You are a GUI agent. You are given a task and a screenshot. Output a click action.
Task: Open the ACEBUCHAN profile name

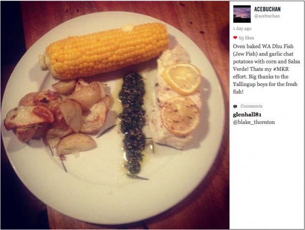coord(267,9)
